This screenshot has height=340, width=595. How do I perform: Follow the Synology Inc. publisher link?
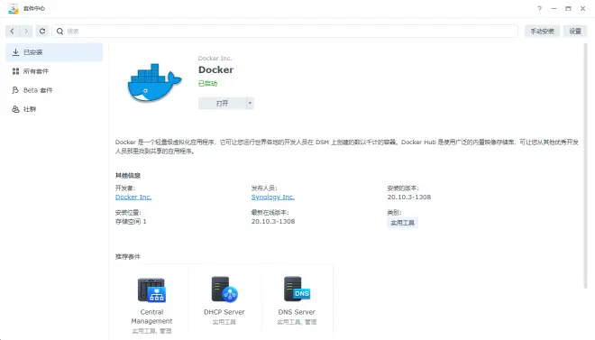click(x=273, y=197)
